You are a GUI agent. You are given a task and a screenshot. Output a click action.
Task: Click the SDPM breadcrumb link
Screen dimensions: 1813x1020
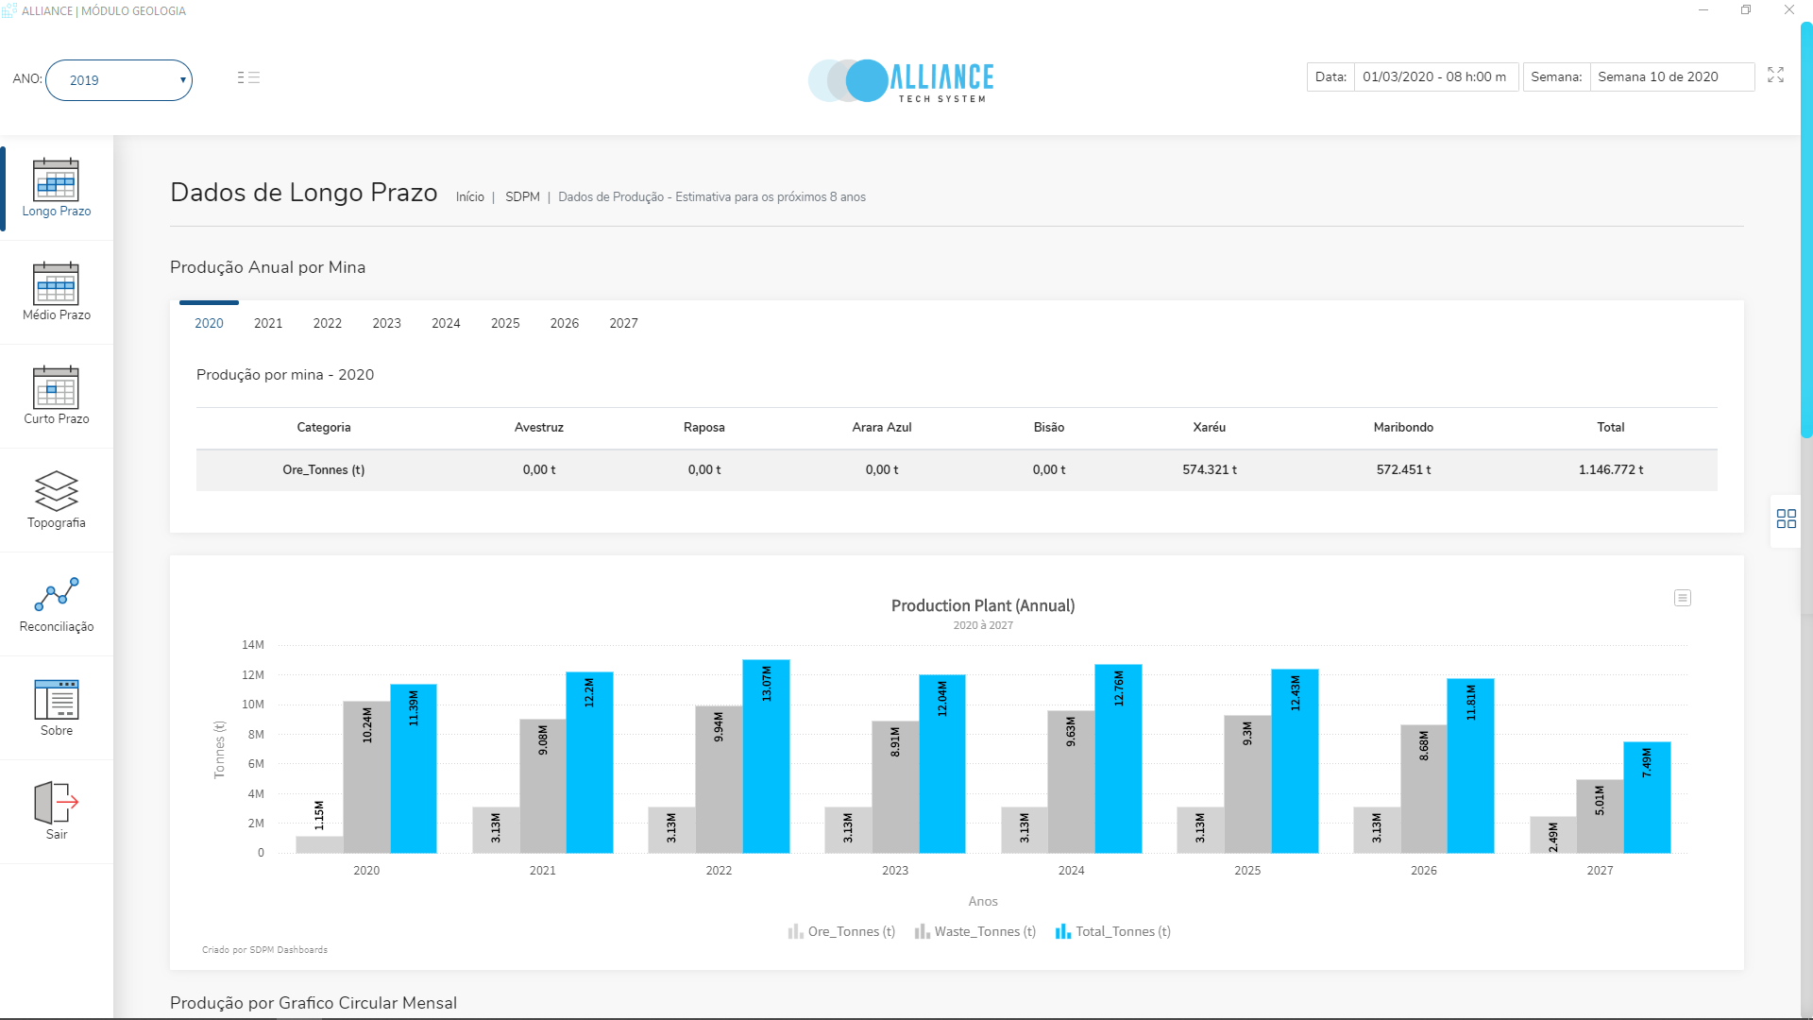click(522, 197)
